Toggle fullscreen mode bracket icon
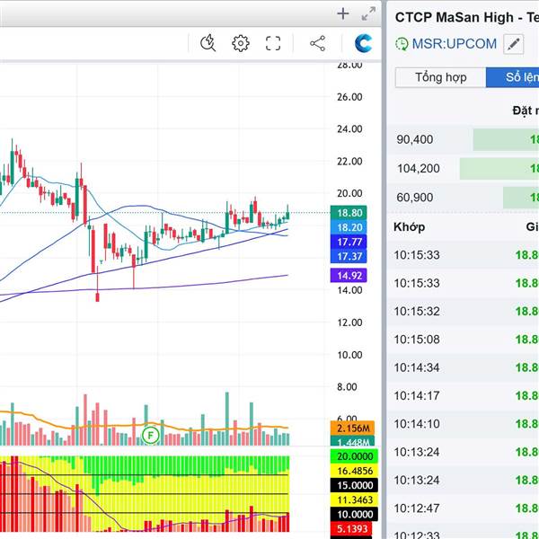The image size is (539, 539). pyautogui.click(x=273, y=43)
